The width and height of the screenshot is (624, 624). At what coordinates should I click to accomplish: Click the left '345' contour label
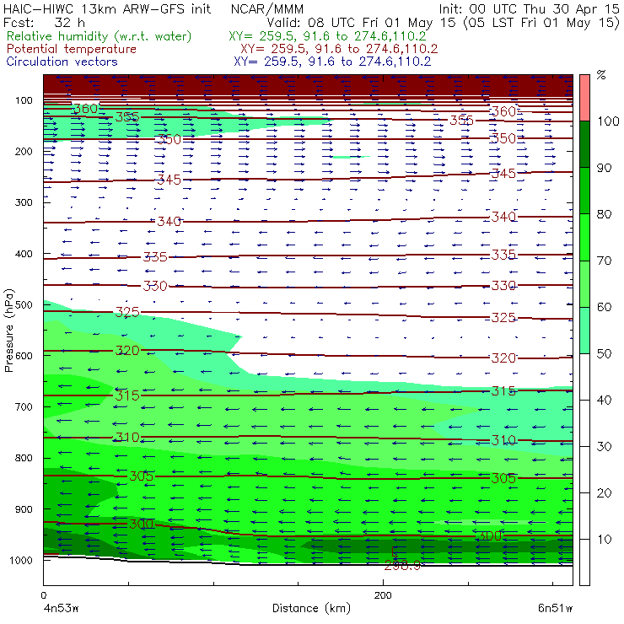click(169, 180)
